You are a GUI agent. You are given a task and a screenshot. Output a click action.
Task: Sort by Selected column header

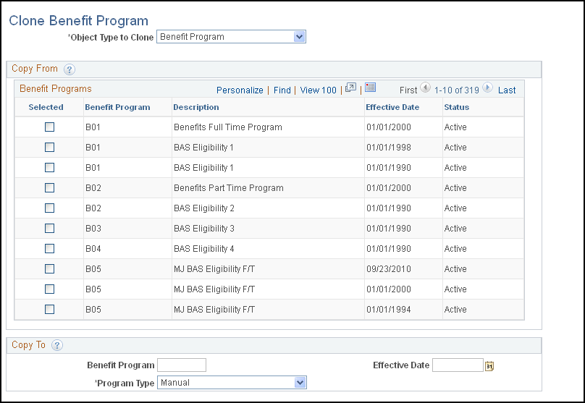coord(46,107)
